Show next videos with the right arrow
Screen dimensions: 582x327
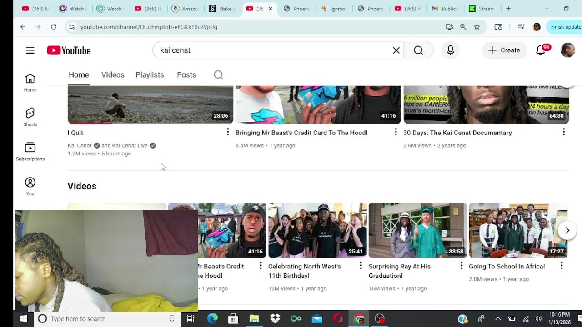point(567,231)
